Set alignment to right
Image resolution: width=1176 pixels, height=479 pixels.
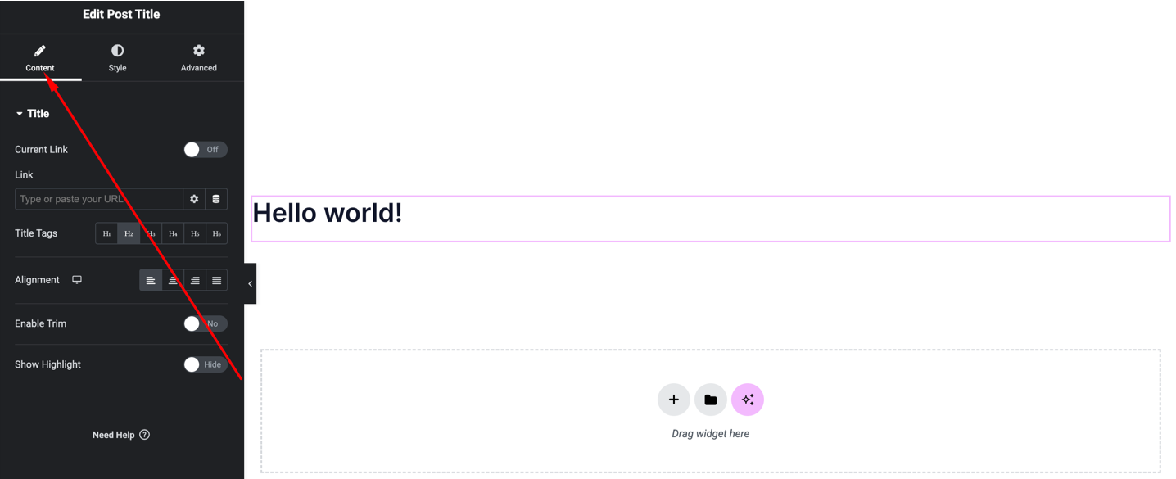click(x=195, y=280)
